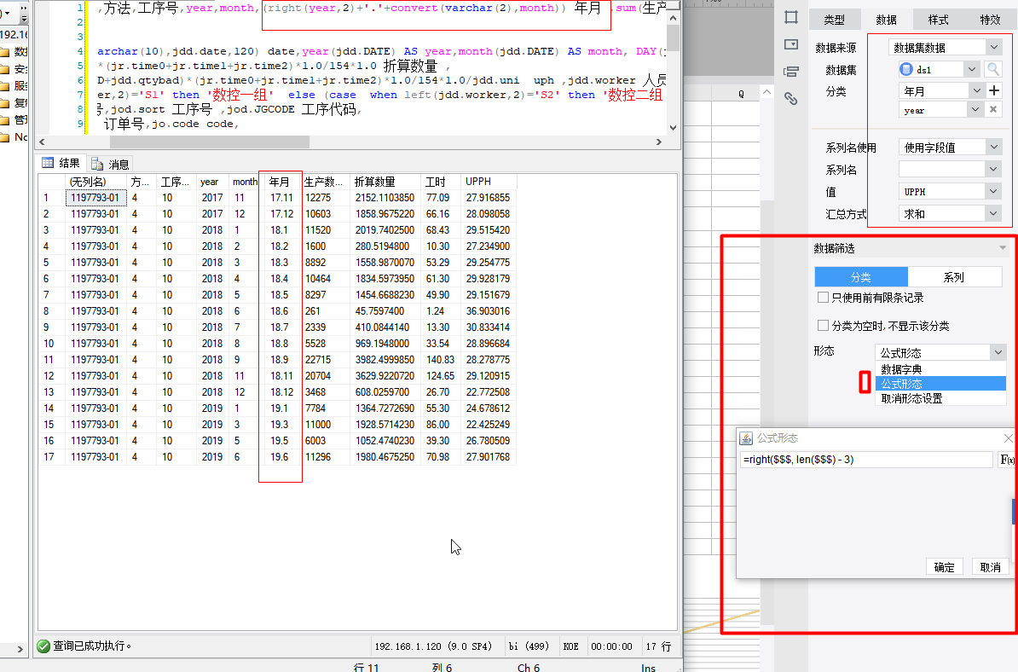Click the hyperlink chain icon in sidebar
The width and height of the screenshot is (1018, 672).
(x=790, y=99)
